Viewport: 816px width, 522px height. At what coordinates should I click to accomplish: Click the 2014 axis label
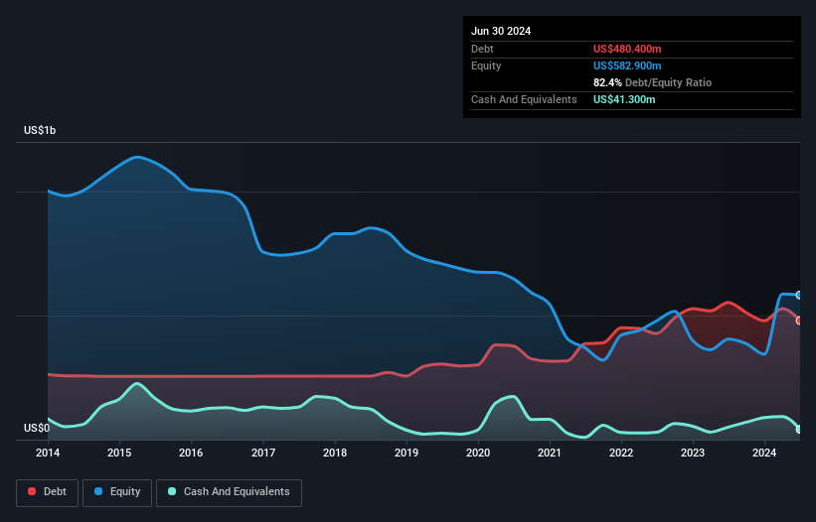point(48,453)
